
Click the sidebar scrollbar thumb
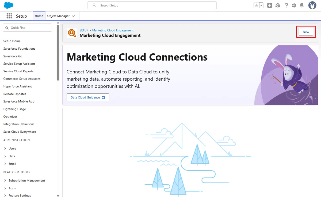pos(58,53)
